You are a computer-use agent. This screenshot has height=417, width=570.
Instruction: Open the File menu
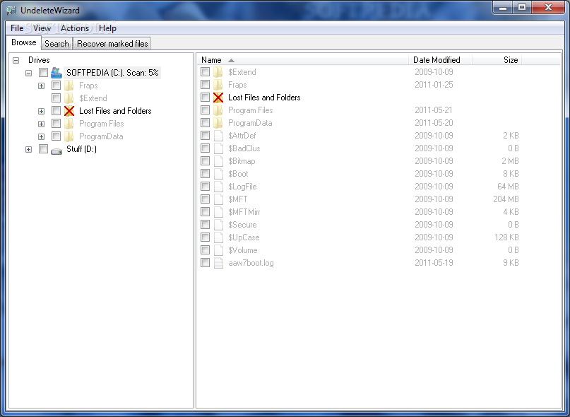[17, 28]
